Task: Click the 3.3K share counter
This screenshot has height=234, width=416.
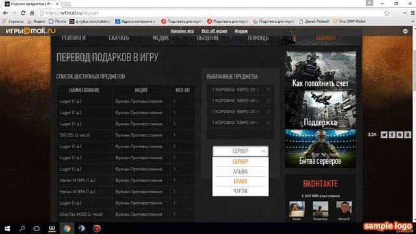Action: coord(372,135)
